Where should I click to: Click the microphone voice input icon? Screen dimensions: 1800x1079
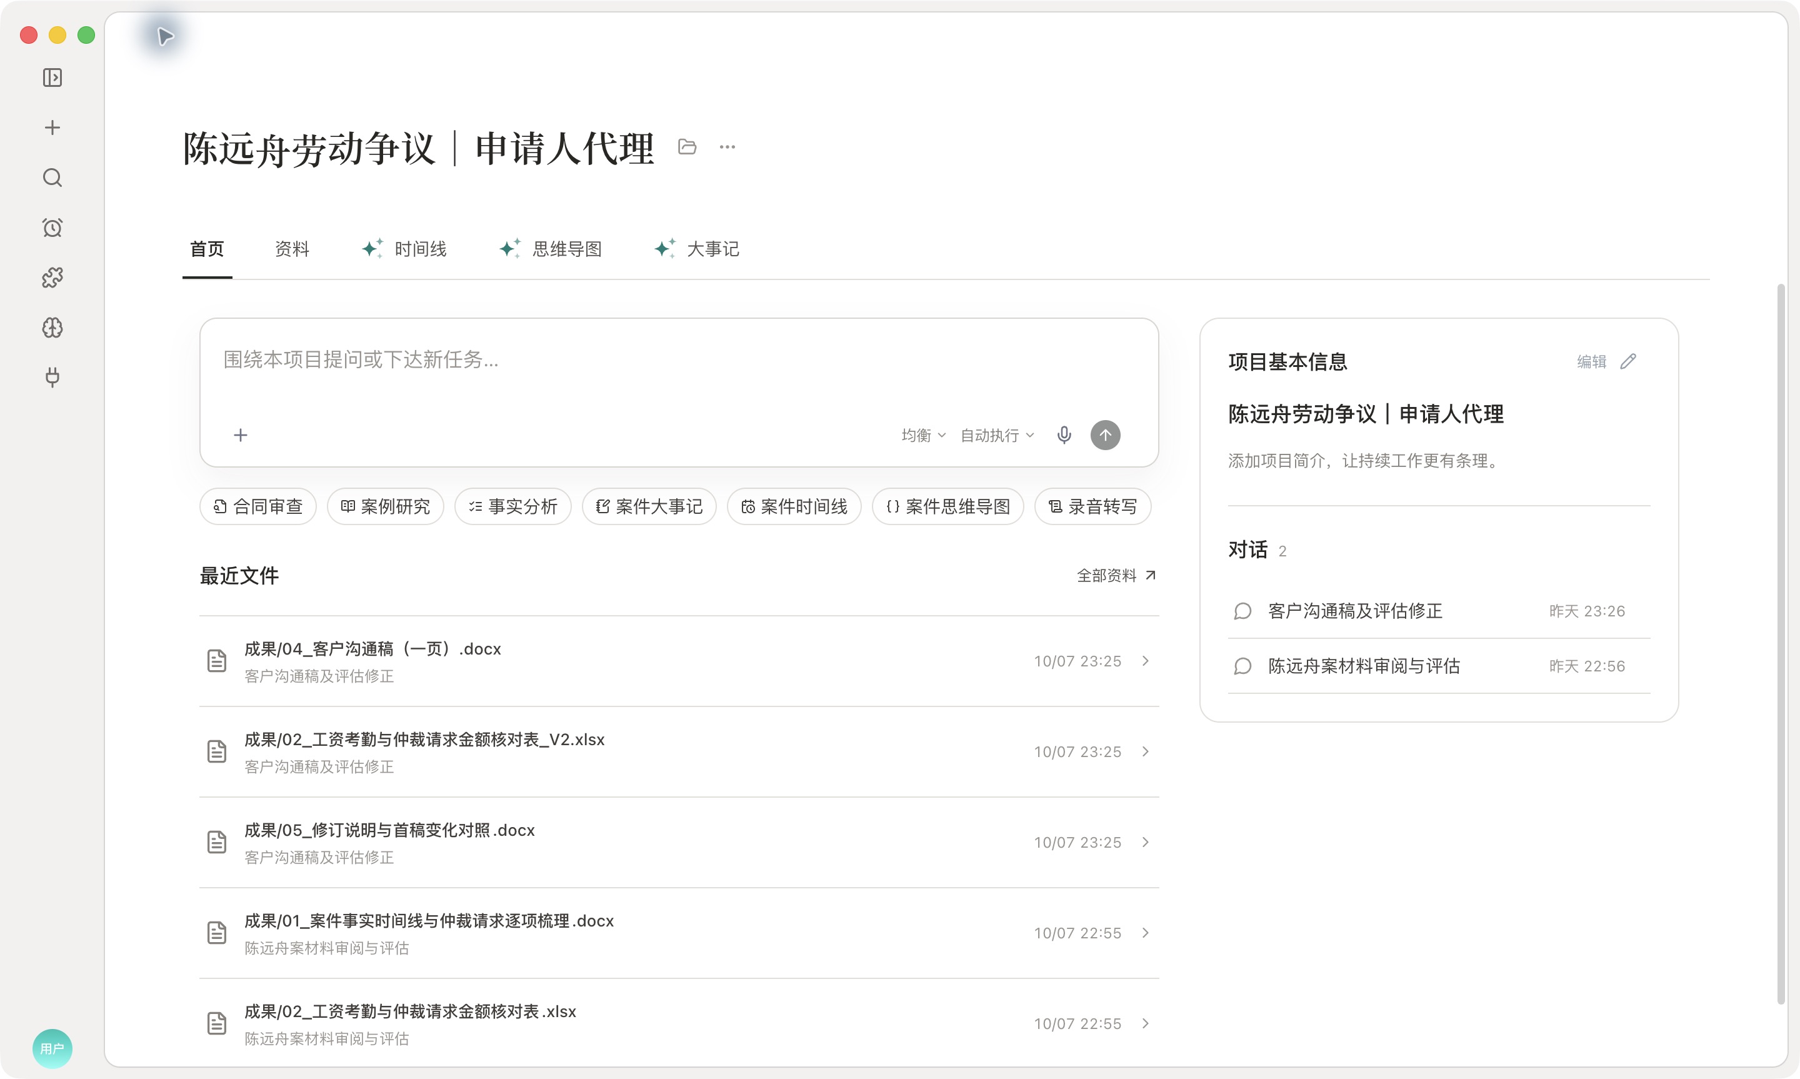[x=1064, y=435]
